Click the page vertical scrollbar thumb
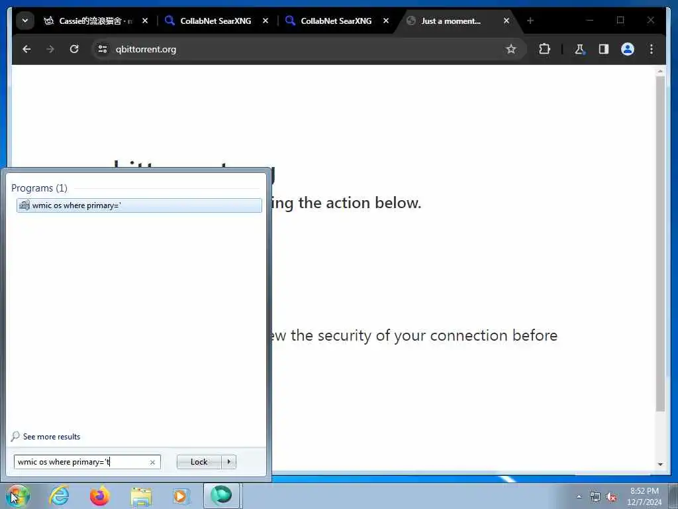Screen dimensions: 678x509 660,244
